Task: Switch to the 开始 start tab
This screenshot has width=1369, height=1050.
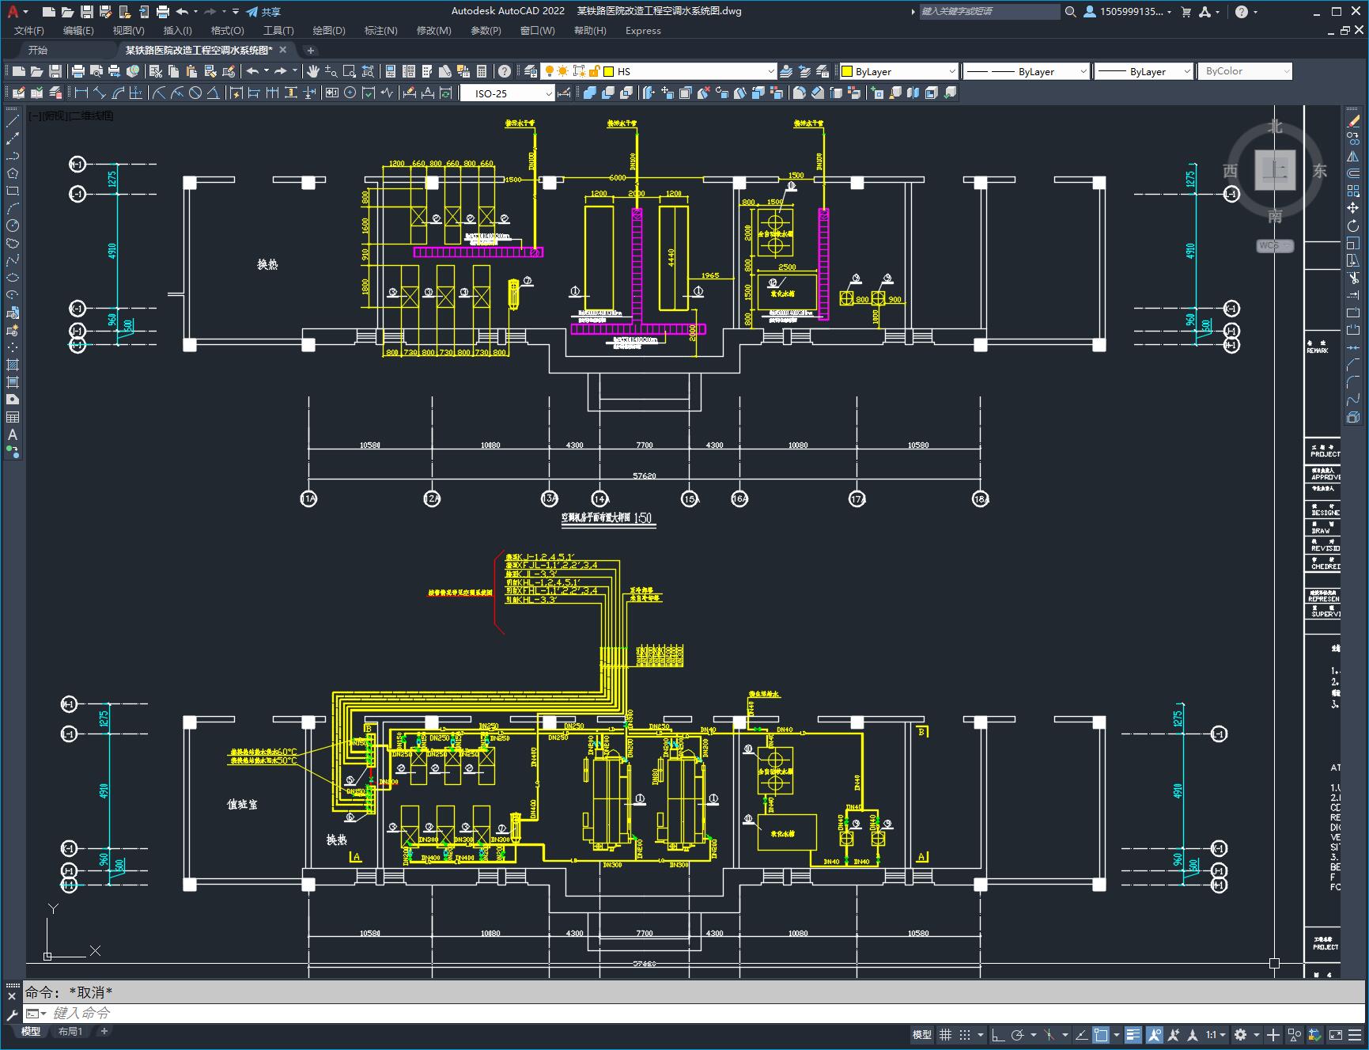Action: (x=38, y=50)
